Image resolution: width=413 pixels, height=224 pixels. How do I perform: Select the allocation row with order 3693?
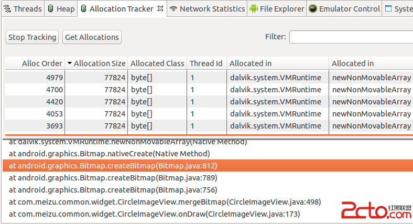(x=209, y=126)
